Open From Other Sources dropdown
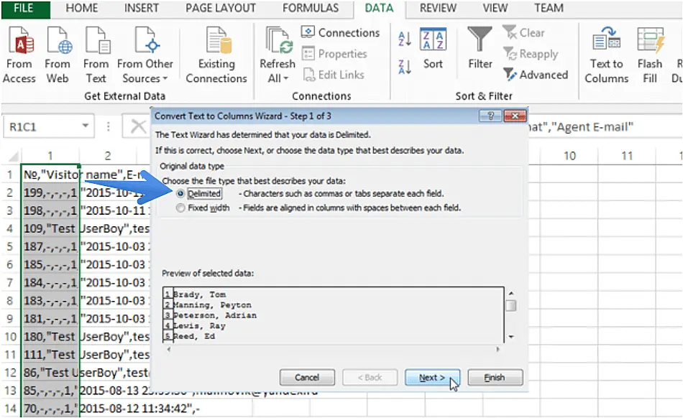 tap(145, 55)
